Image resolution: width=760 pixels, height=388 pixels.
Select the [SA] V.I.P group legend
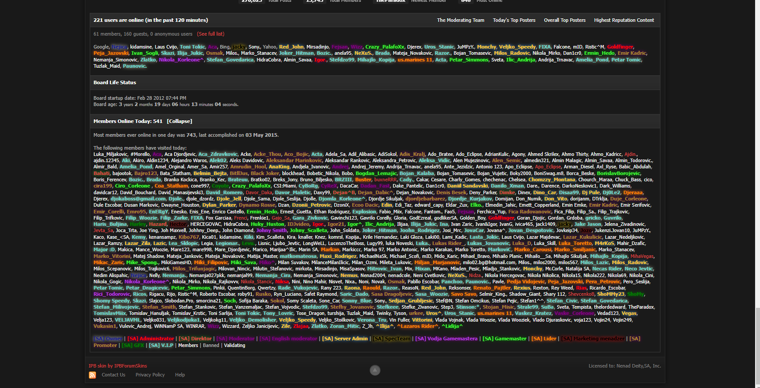pyautogui.click(x=161, y=345)
